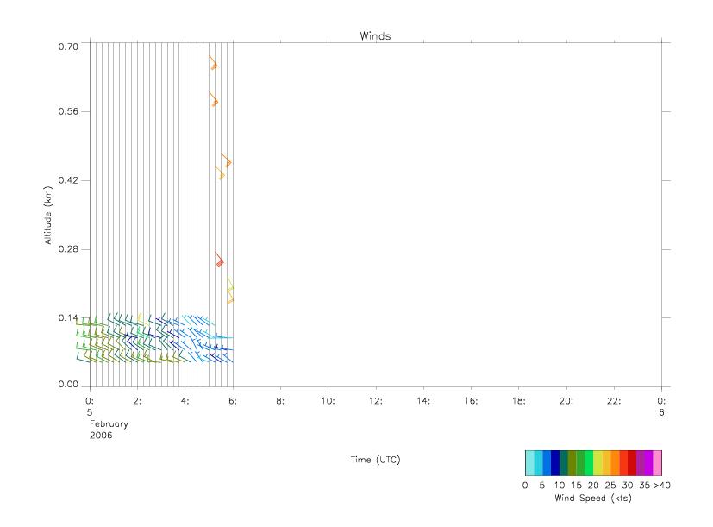
Task: Select the "2006" year label
Action: pyautogui.click(x=101, y=436)
